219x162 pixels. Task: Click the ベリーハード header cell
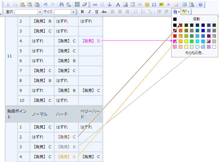click(91, 114)
